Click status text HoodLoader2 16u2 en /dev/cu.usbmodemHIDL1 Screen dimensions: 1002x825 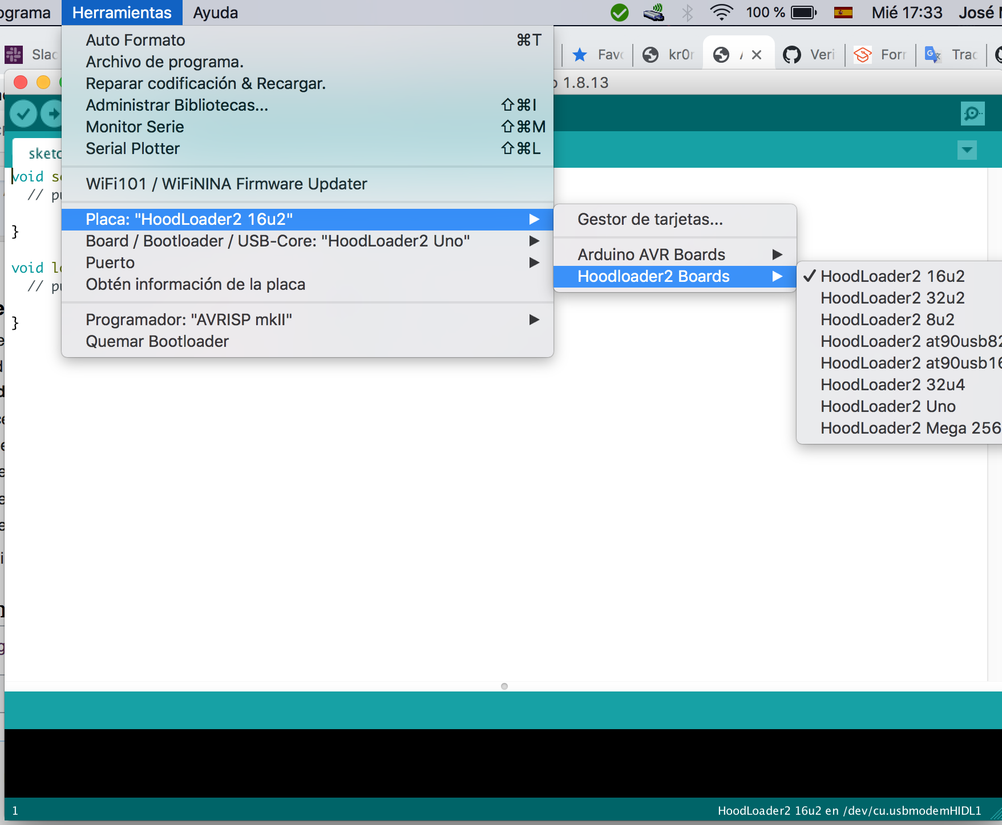(x=849, y=810)
